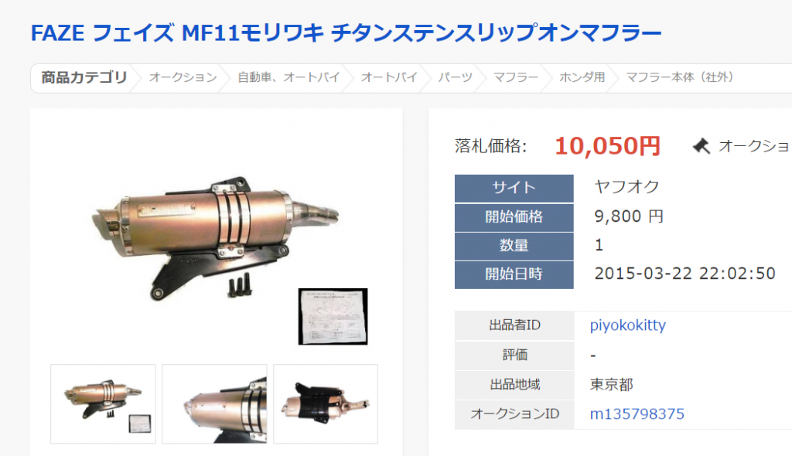
Task: Open the オークション breadcrumb category
Action: [x=183, y=77]
